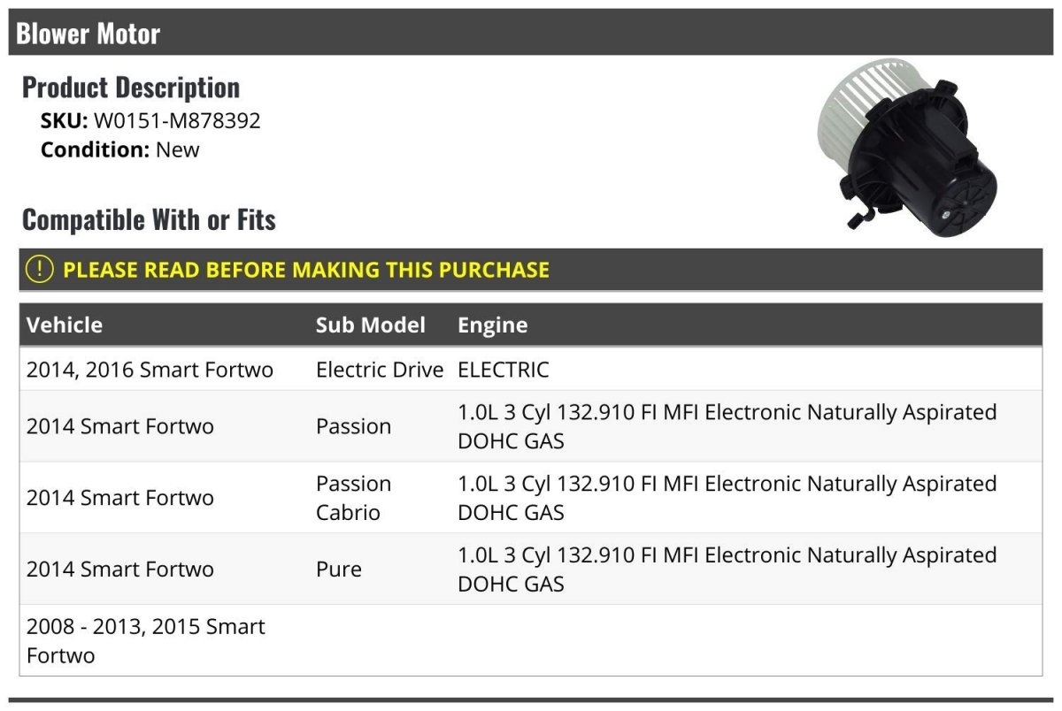Click the PLEASE READ BEFORE MAKING THIS PURCHASE banner
Screen dimensions: 1062x711
point(531,270)
